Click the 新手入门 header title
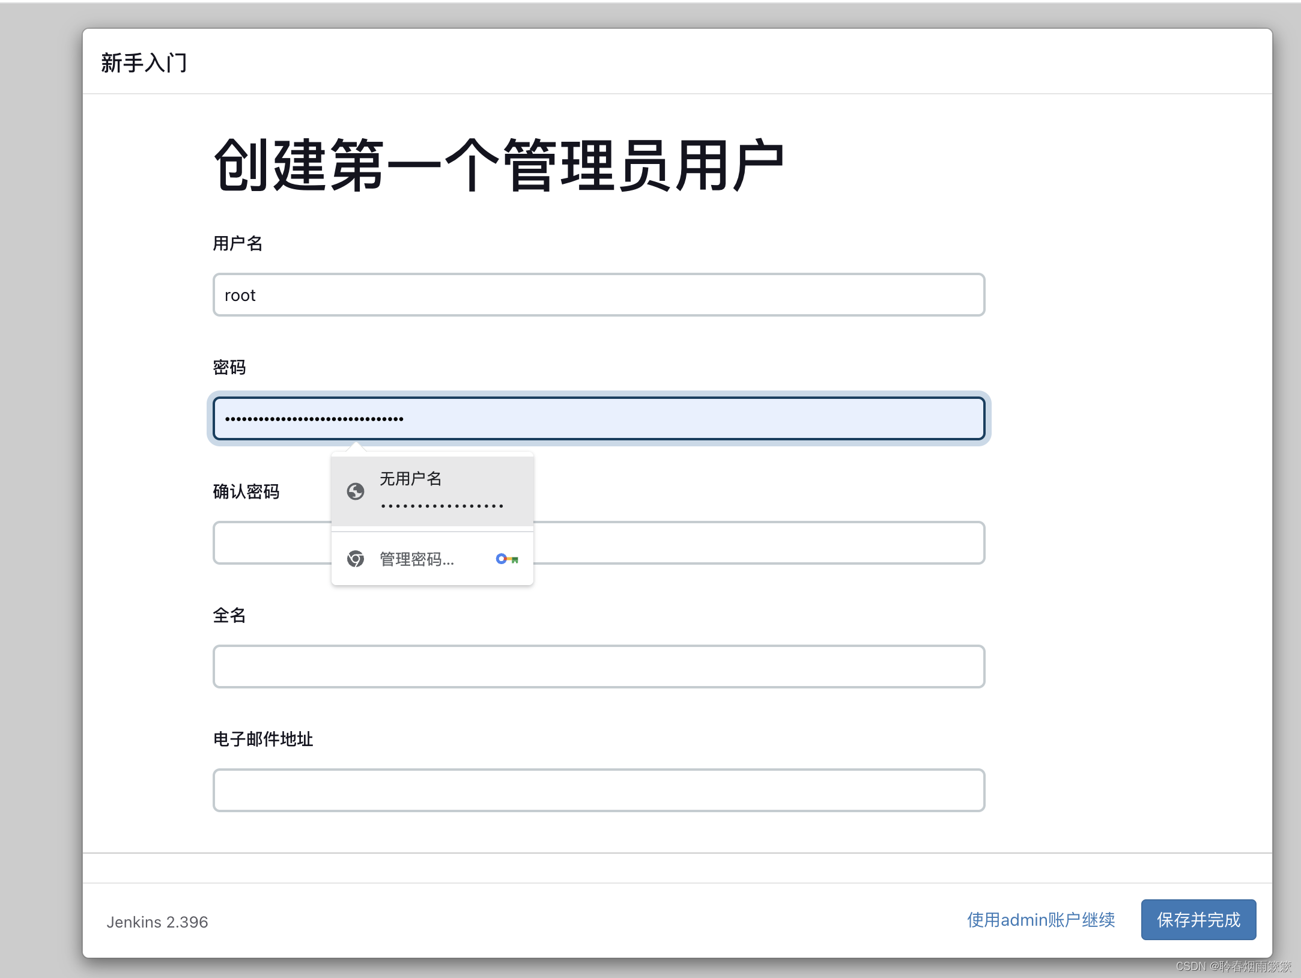This screenshot has height=978, width=1301. click(144, 62)
